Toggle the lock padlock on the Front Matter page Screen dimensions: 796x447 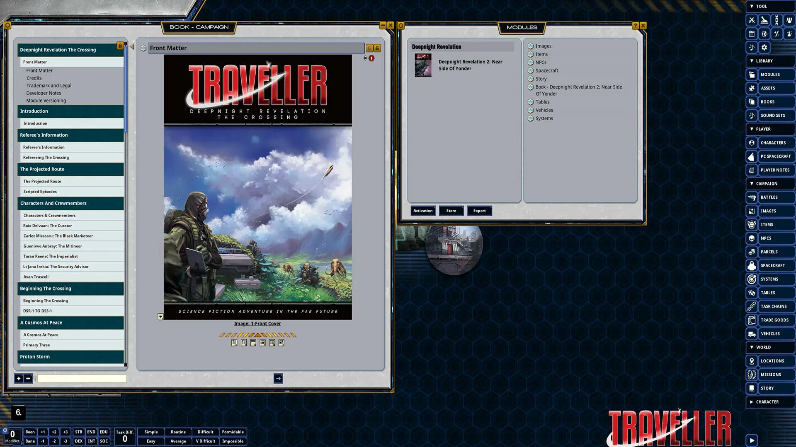[376, 48]
